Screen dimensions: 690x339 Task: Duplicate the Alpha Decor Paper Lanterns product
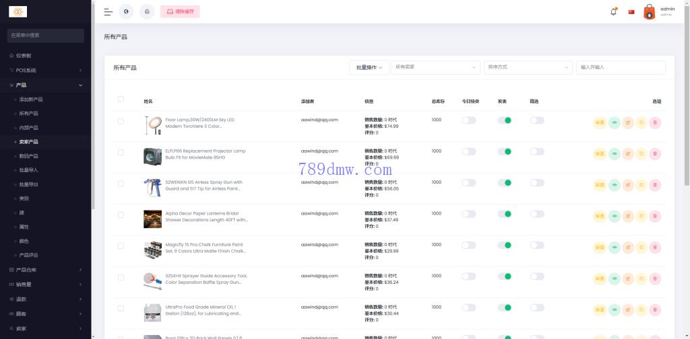641,216
